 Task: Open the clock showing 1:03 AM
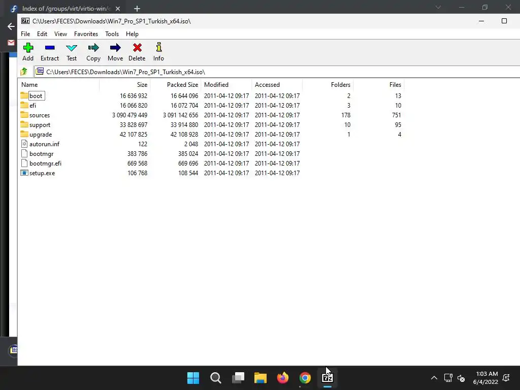coord(485,378)
